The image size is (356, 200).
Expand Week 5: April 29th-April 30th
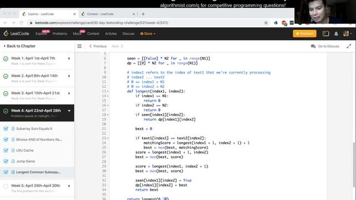click(69, 186)
